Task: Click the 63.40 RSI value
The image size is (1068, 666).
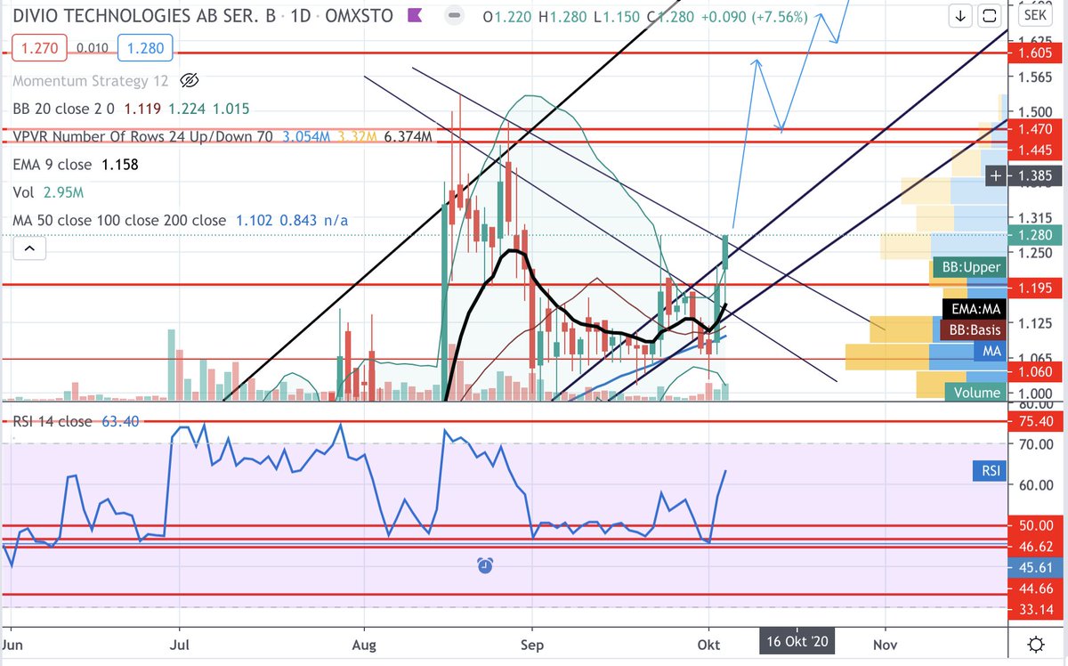Action: 118,421
